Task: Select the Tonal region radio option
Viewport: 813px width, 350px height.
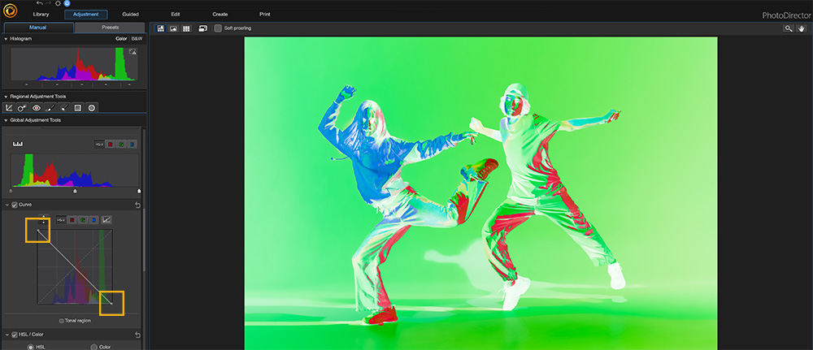Action: [62, 321]
